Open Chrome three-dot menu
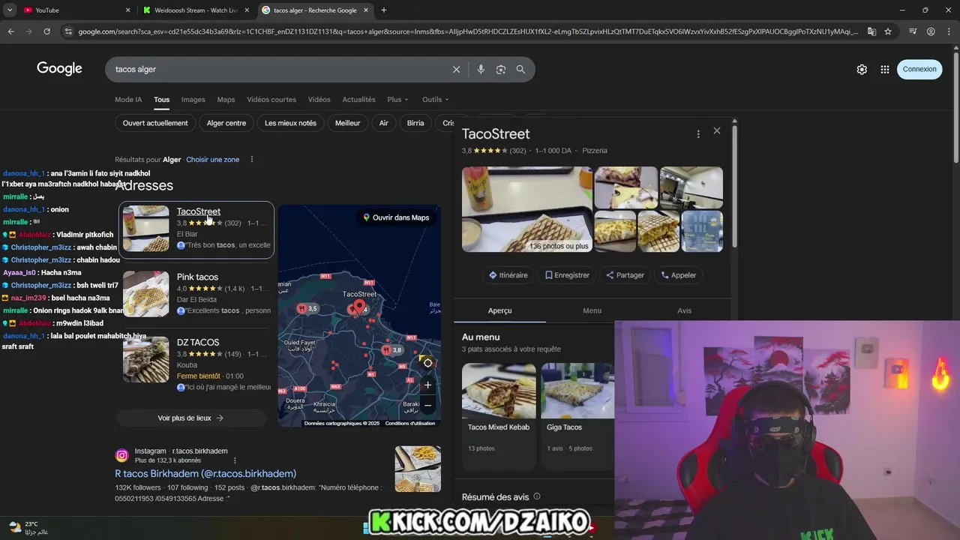The width and height of the screenshot is (960, 540). [949, 31]
